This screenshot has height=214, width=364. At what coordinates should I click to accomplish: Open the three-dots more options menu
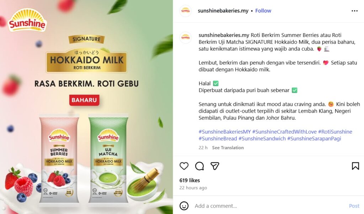(x=354, y=11)
